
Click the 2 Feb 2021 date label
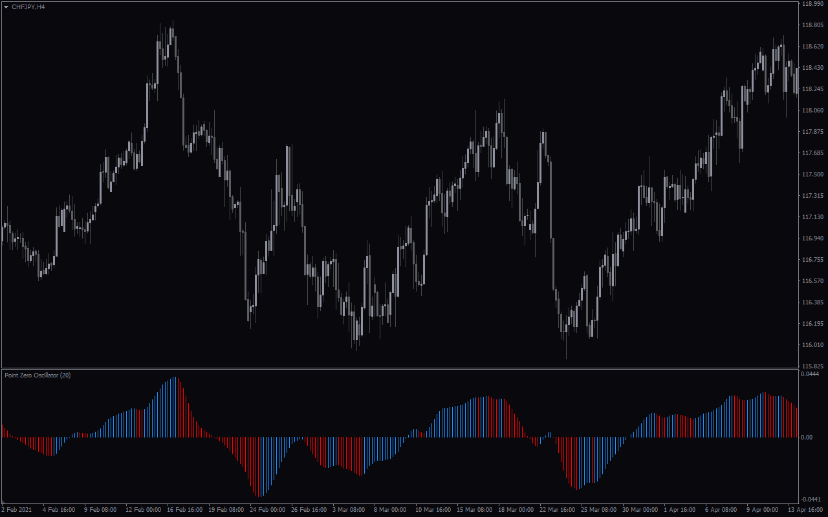[x=16, y=510]
